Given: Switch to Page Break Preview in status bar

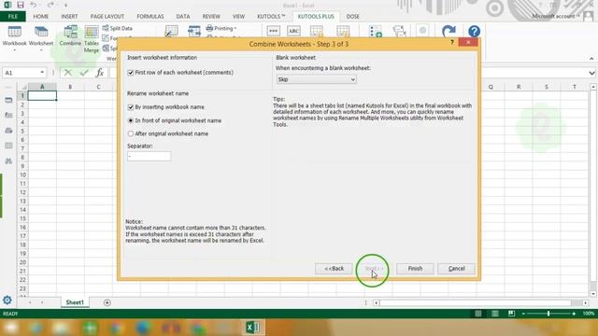Looking at the screenshot, I should tap(511, 314).
